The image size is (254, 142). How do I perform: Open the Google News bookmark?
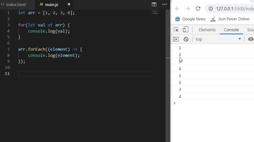[190, 19]
